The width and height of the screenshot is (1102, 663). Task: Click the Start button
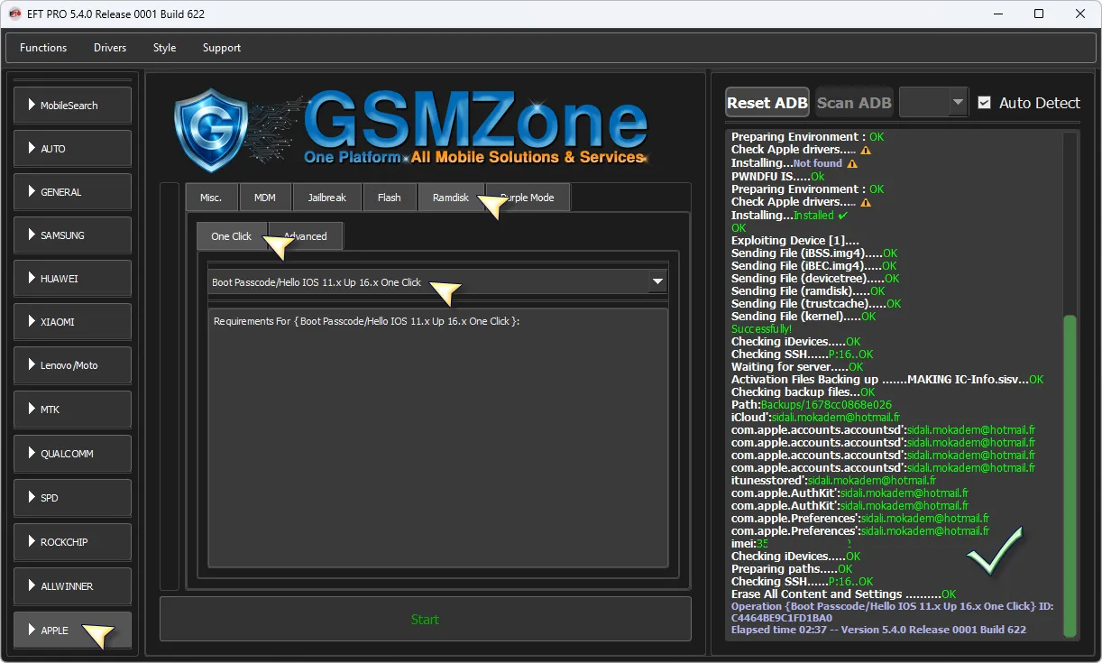(425, 619)
